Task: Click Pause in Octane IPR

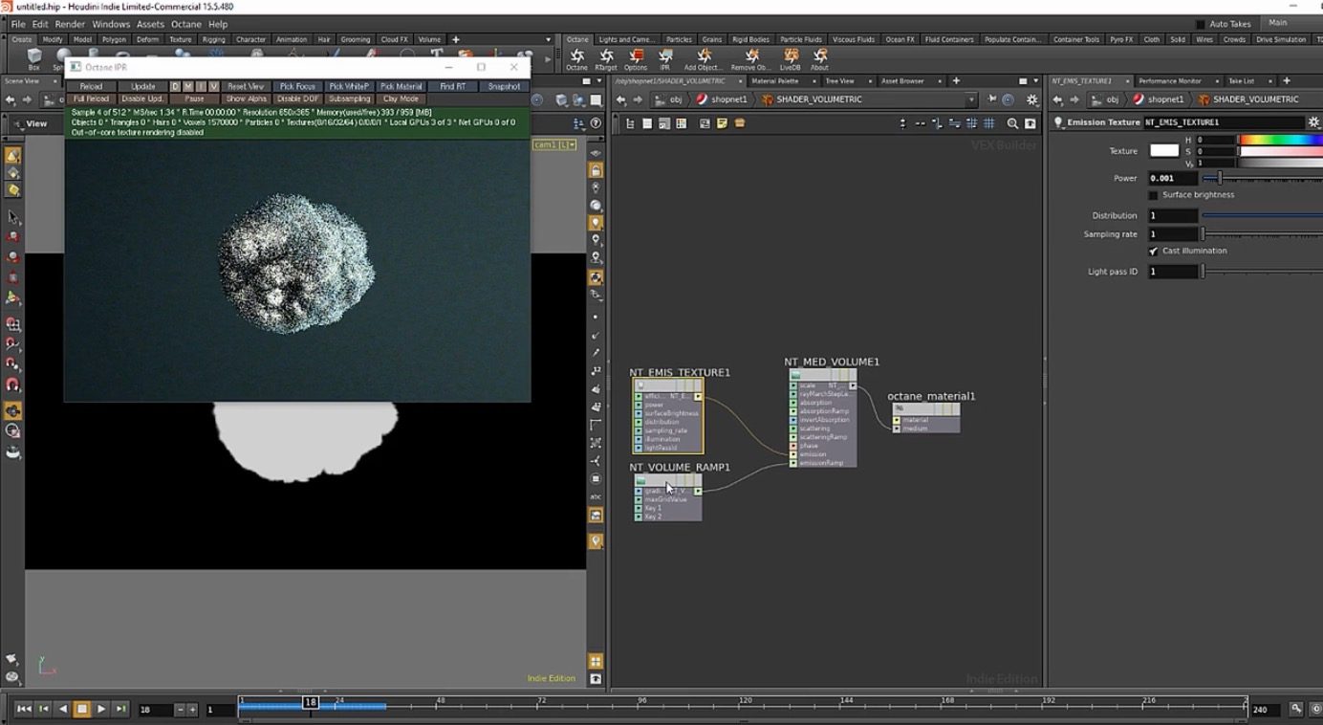Action: (x=194, y=99)
